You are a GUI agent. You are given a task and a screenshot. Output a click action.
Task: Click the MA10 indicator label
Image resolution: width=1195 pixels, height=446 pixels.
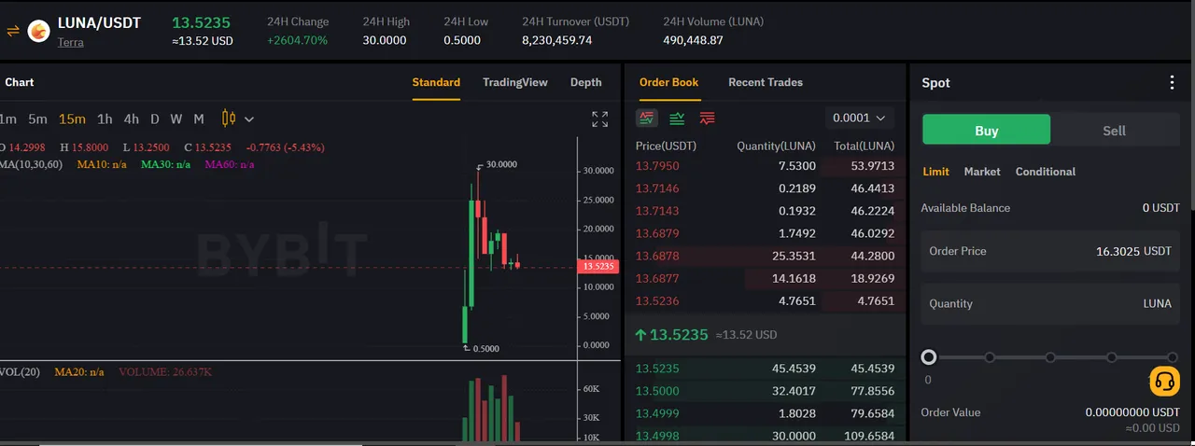[x=101, y=164]
